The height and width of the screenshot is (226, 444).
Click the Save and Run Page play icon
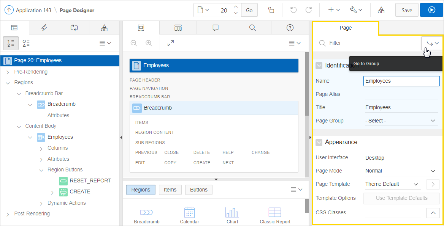coord(431,10)
